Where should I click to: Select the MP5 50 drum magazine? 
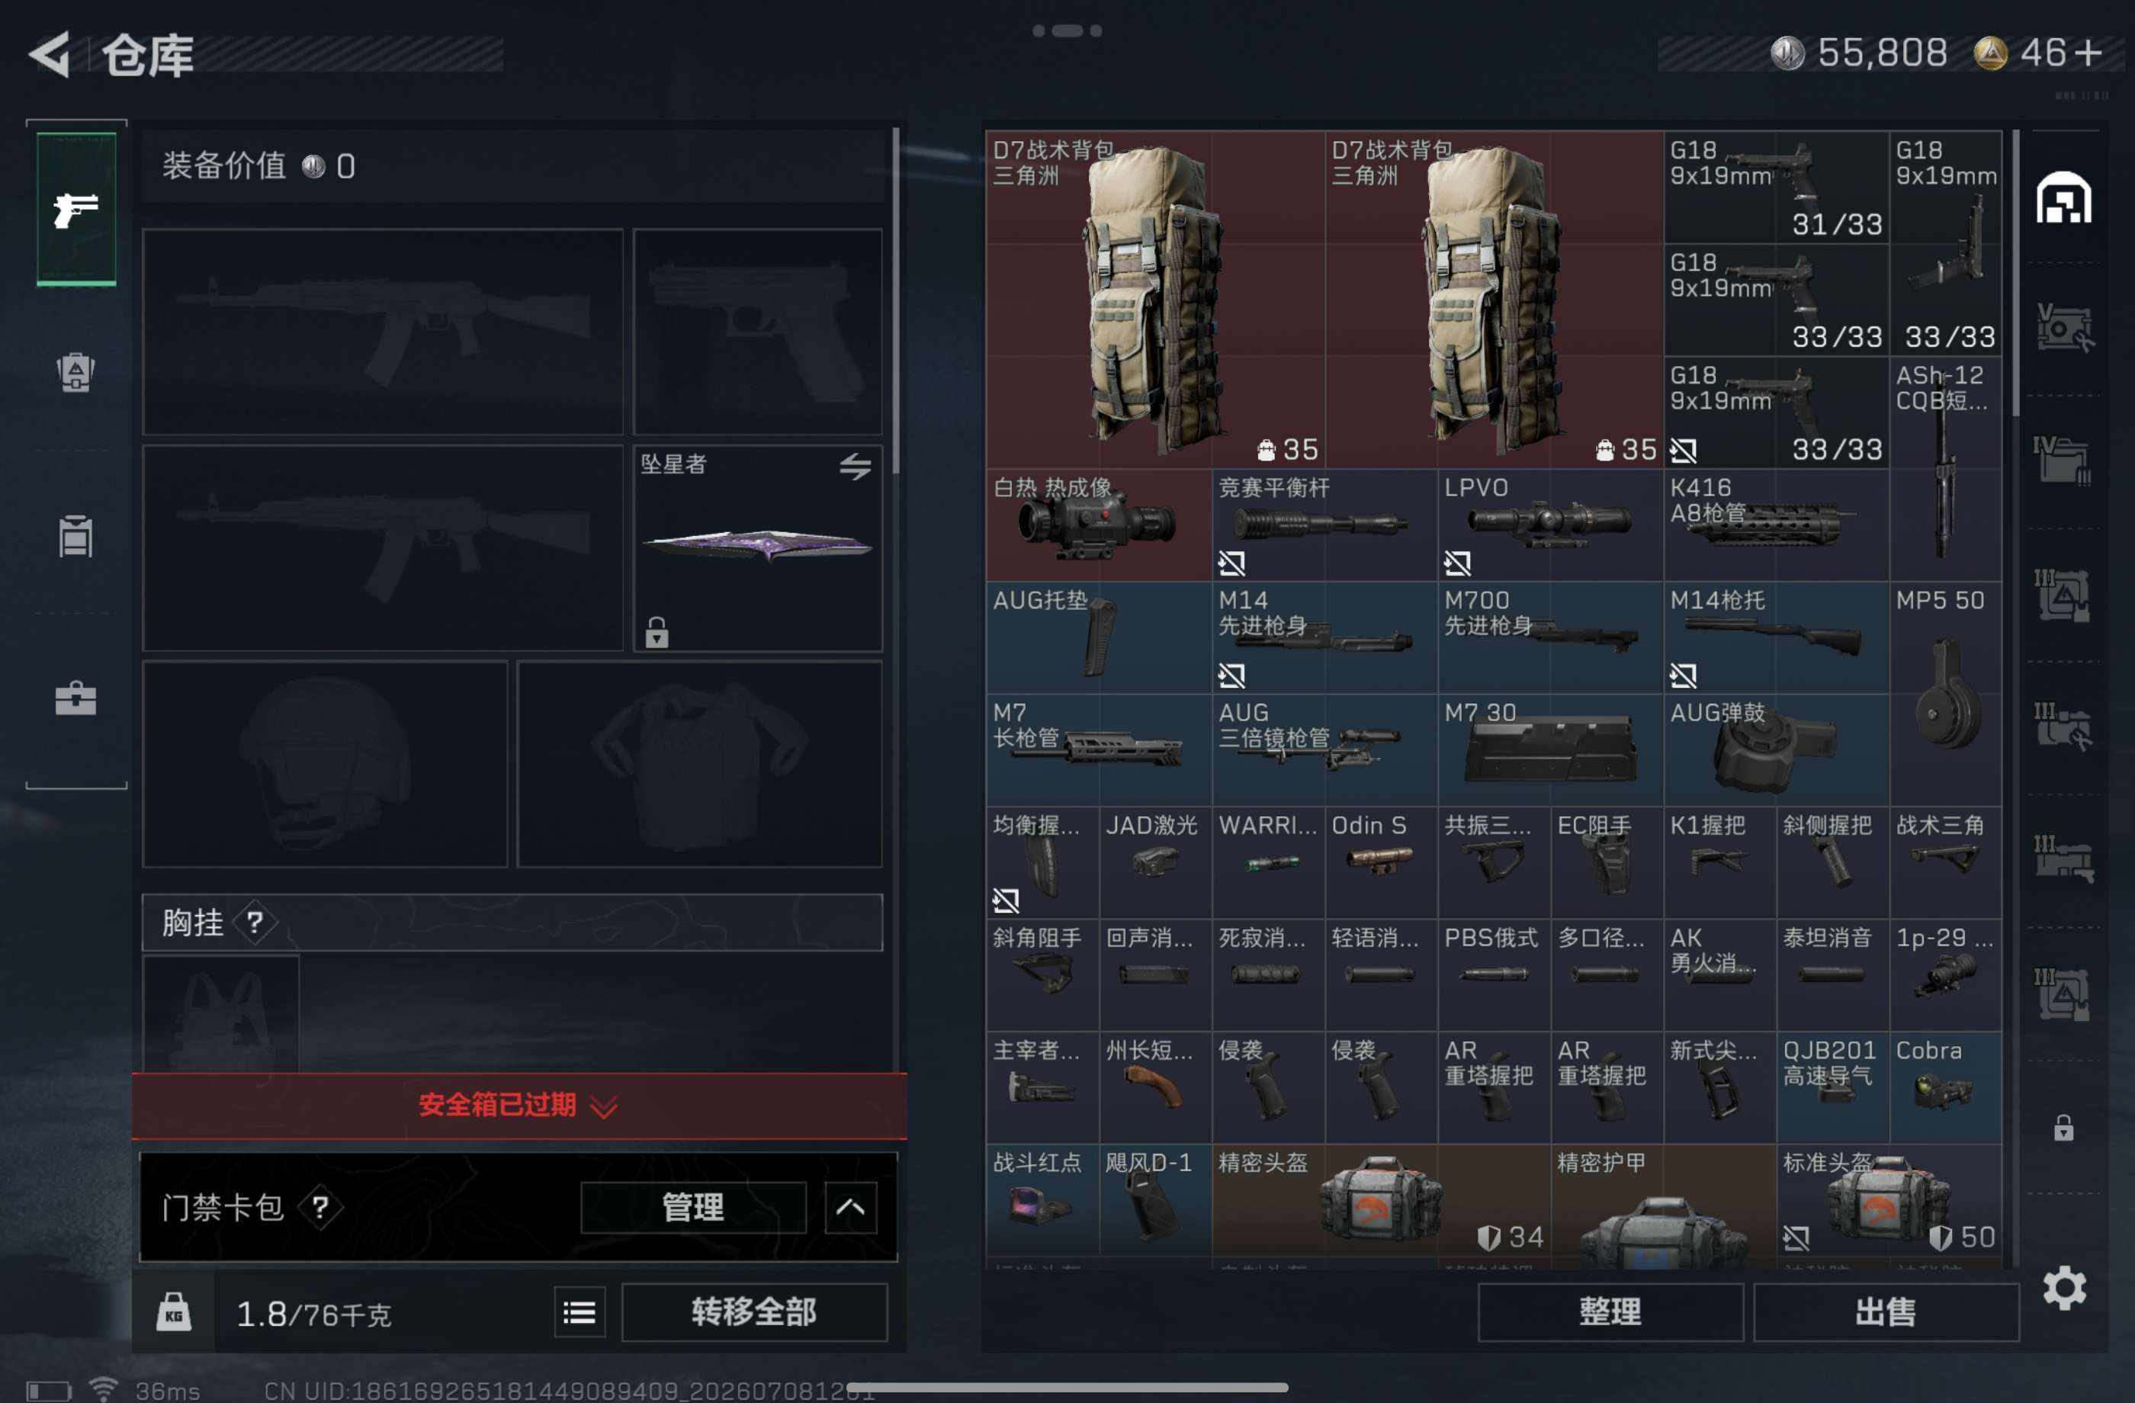[1945, 693]
